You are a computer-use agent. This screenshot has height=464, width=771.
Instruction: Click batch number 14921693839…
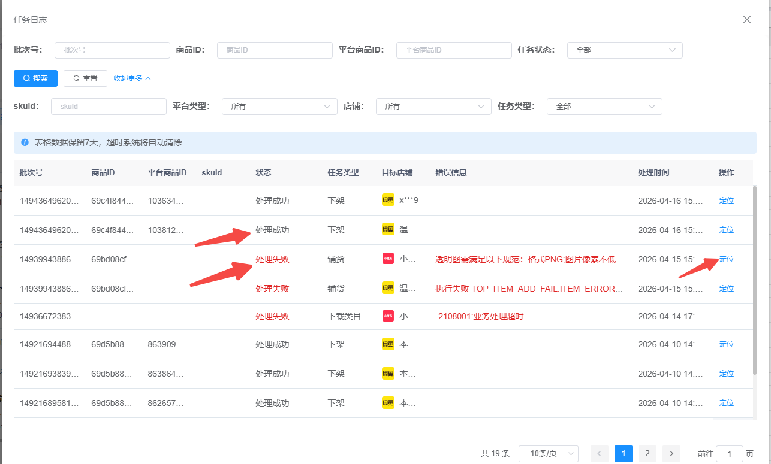click(49, 374)
